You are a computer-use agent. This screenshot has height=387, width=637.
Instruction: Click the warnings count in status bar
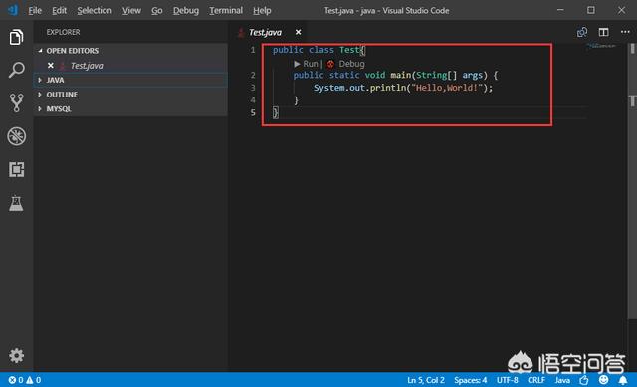33,380
